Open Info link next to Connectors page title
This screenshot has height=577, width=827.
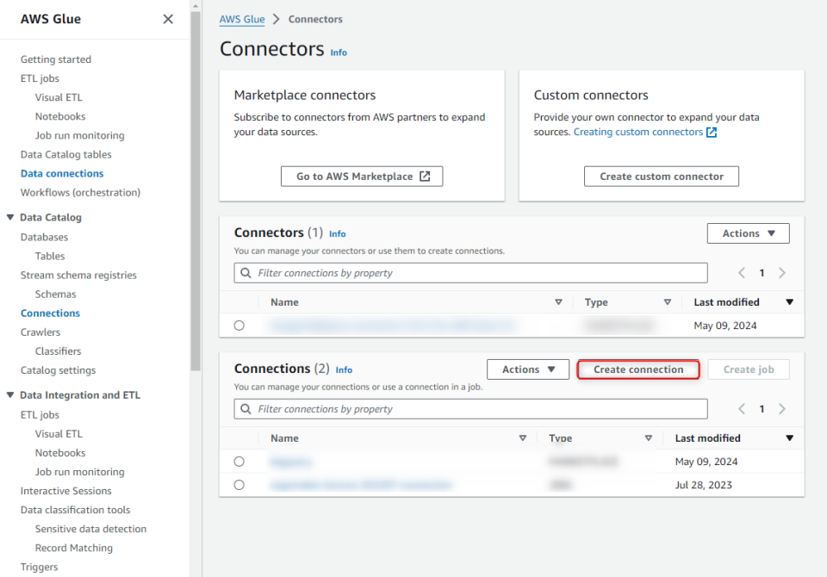click(339, 53)
